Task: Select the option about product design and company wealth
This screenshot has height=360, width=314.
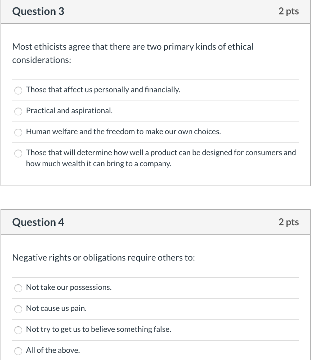Action: (18, 154)
